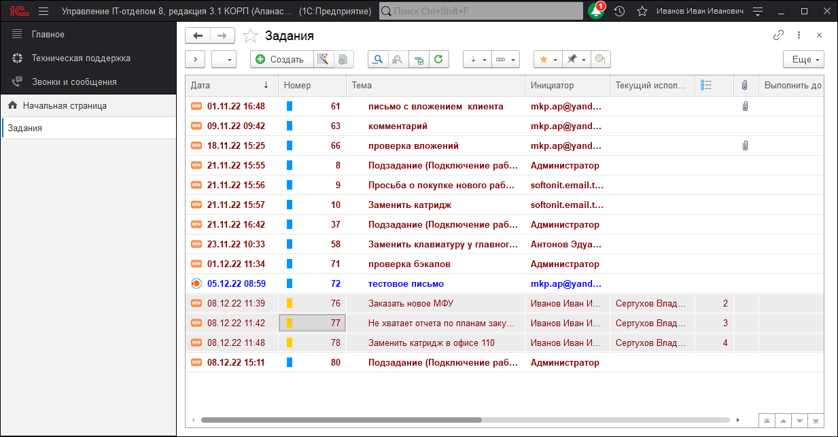Click the copy link icon
838x437 pixels.
778,35
